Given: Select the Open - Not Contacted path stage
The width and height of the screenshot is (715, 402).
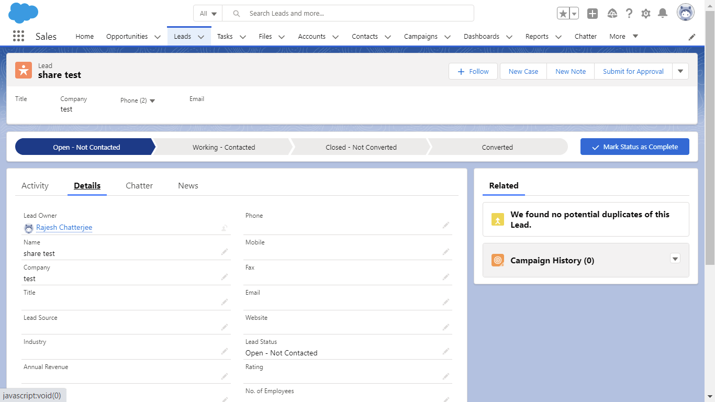Looking at the screenshot, I should [x=85, y=147].
